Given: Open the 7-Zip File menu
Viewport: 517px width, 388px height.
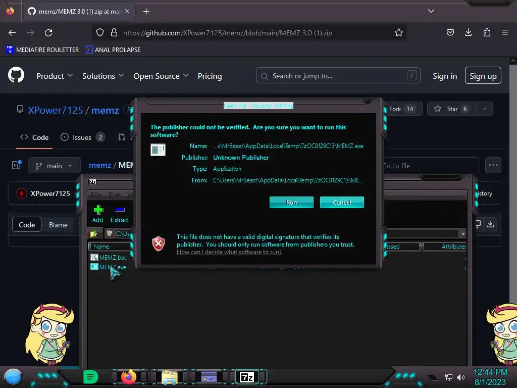Looking at the screenshot, I should pyautogui.click(x=96, y=195).
